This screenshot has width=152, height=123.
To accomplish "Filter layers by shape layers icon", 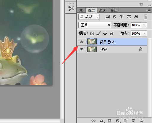I will (129, 17).
